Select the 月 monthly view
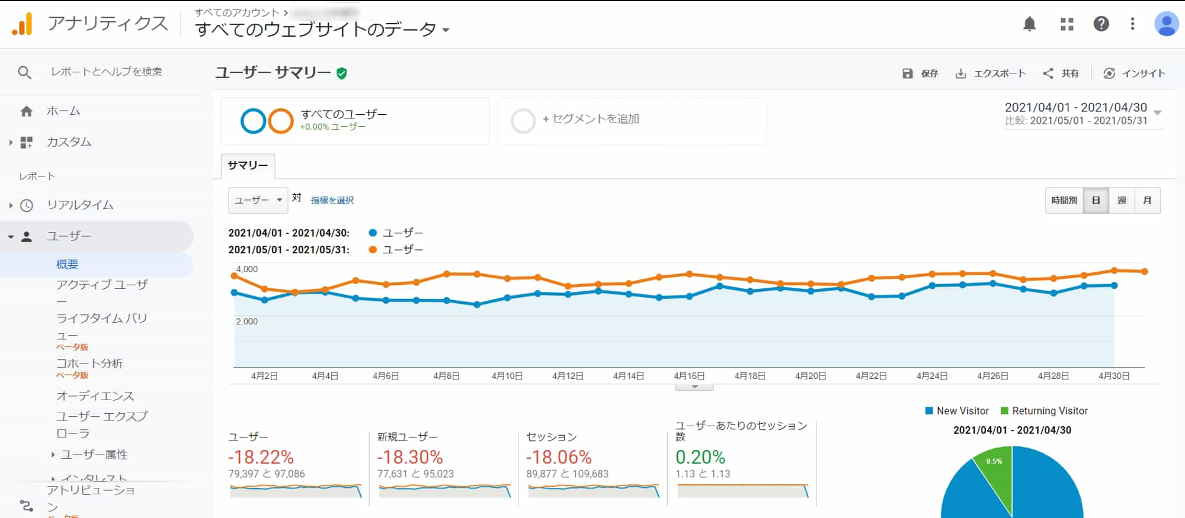Screen dimensions: 1185x518 (1147, 201)
